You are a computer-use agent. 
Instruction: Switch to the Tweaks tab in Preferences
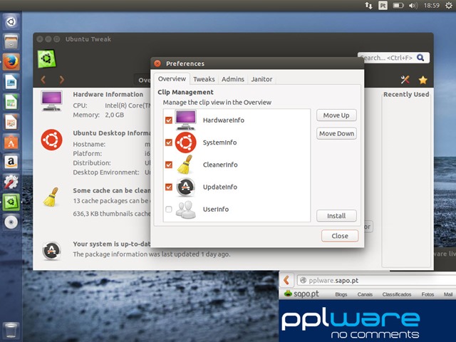[x=204, y=79]
